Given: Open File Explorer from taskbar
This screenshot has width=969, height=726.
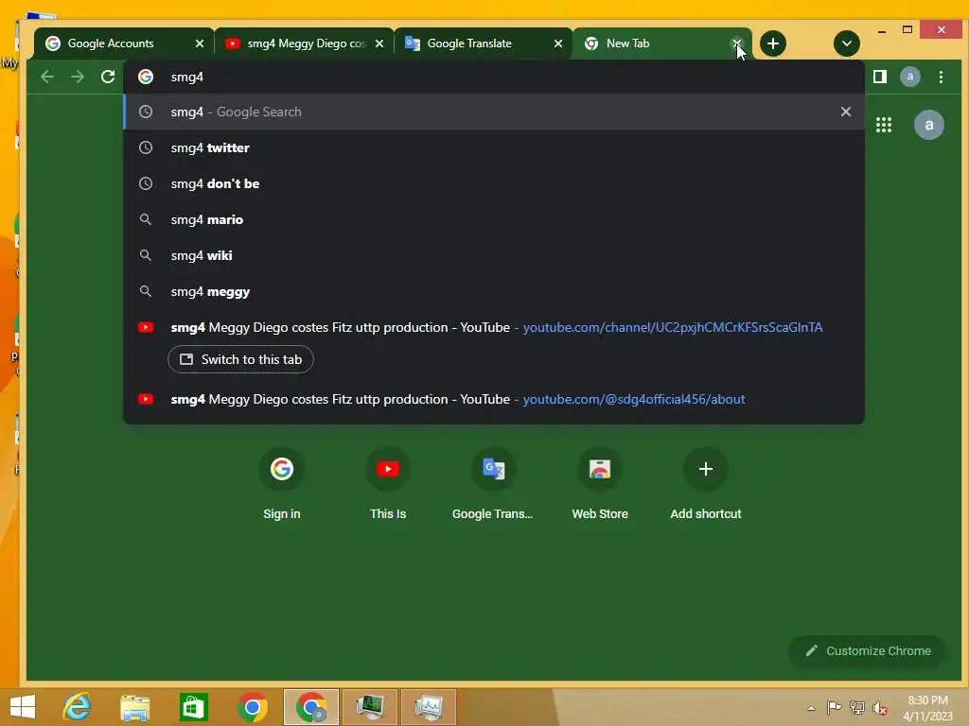Looking at the screenshot, I should (x=134, y=707).
